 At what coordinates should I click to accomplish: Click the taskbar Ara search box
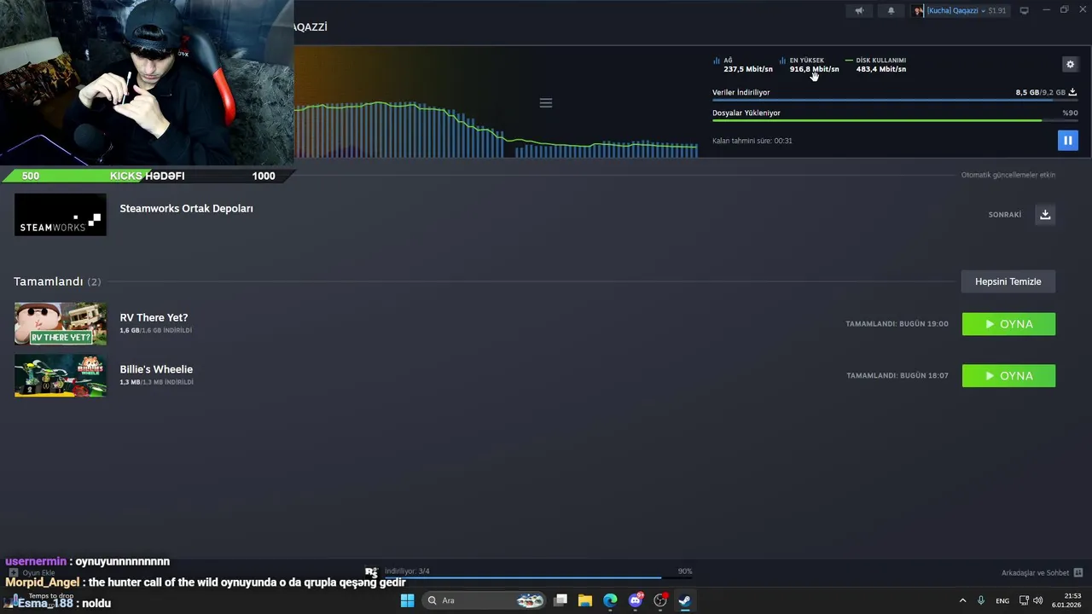(485, 600)
